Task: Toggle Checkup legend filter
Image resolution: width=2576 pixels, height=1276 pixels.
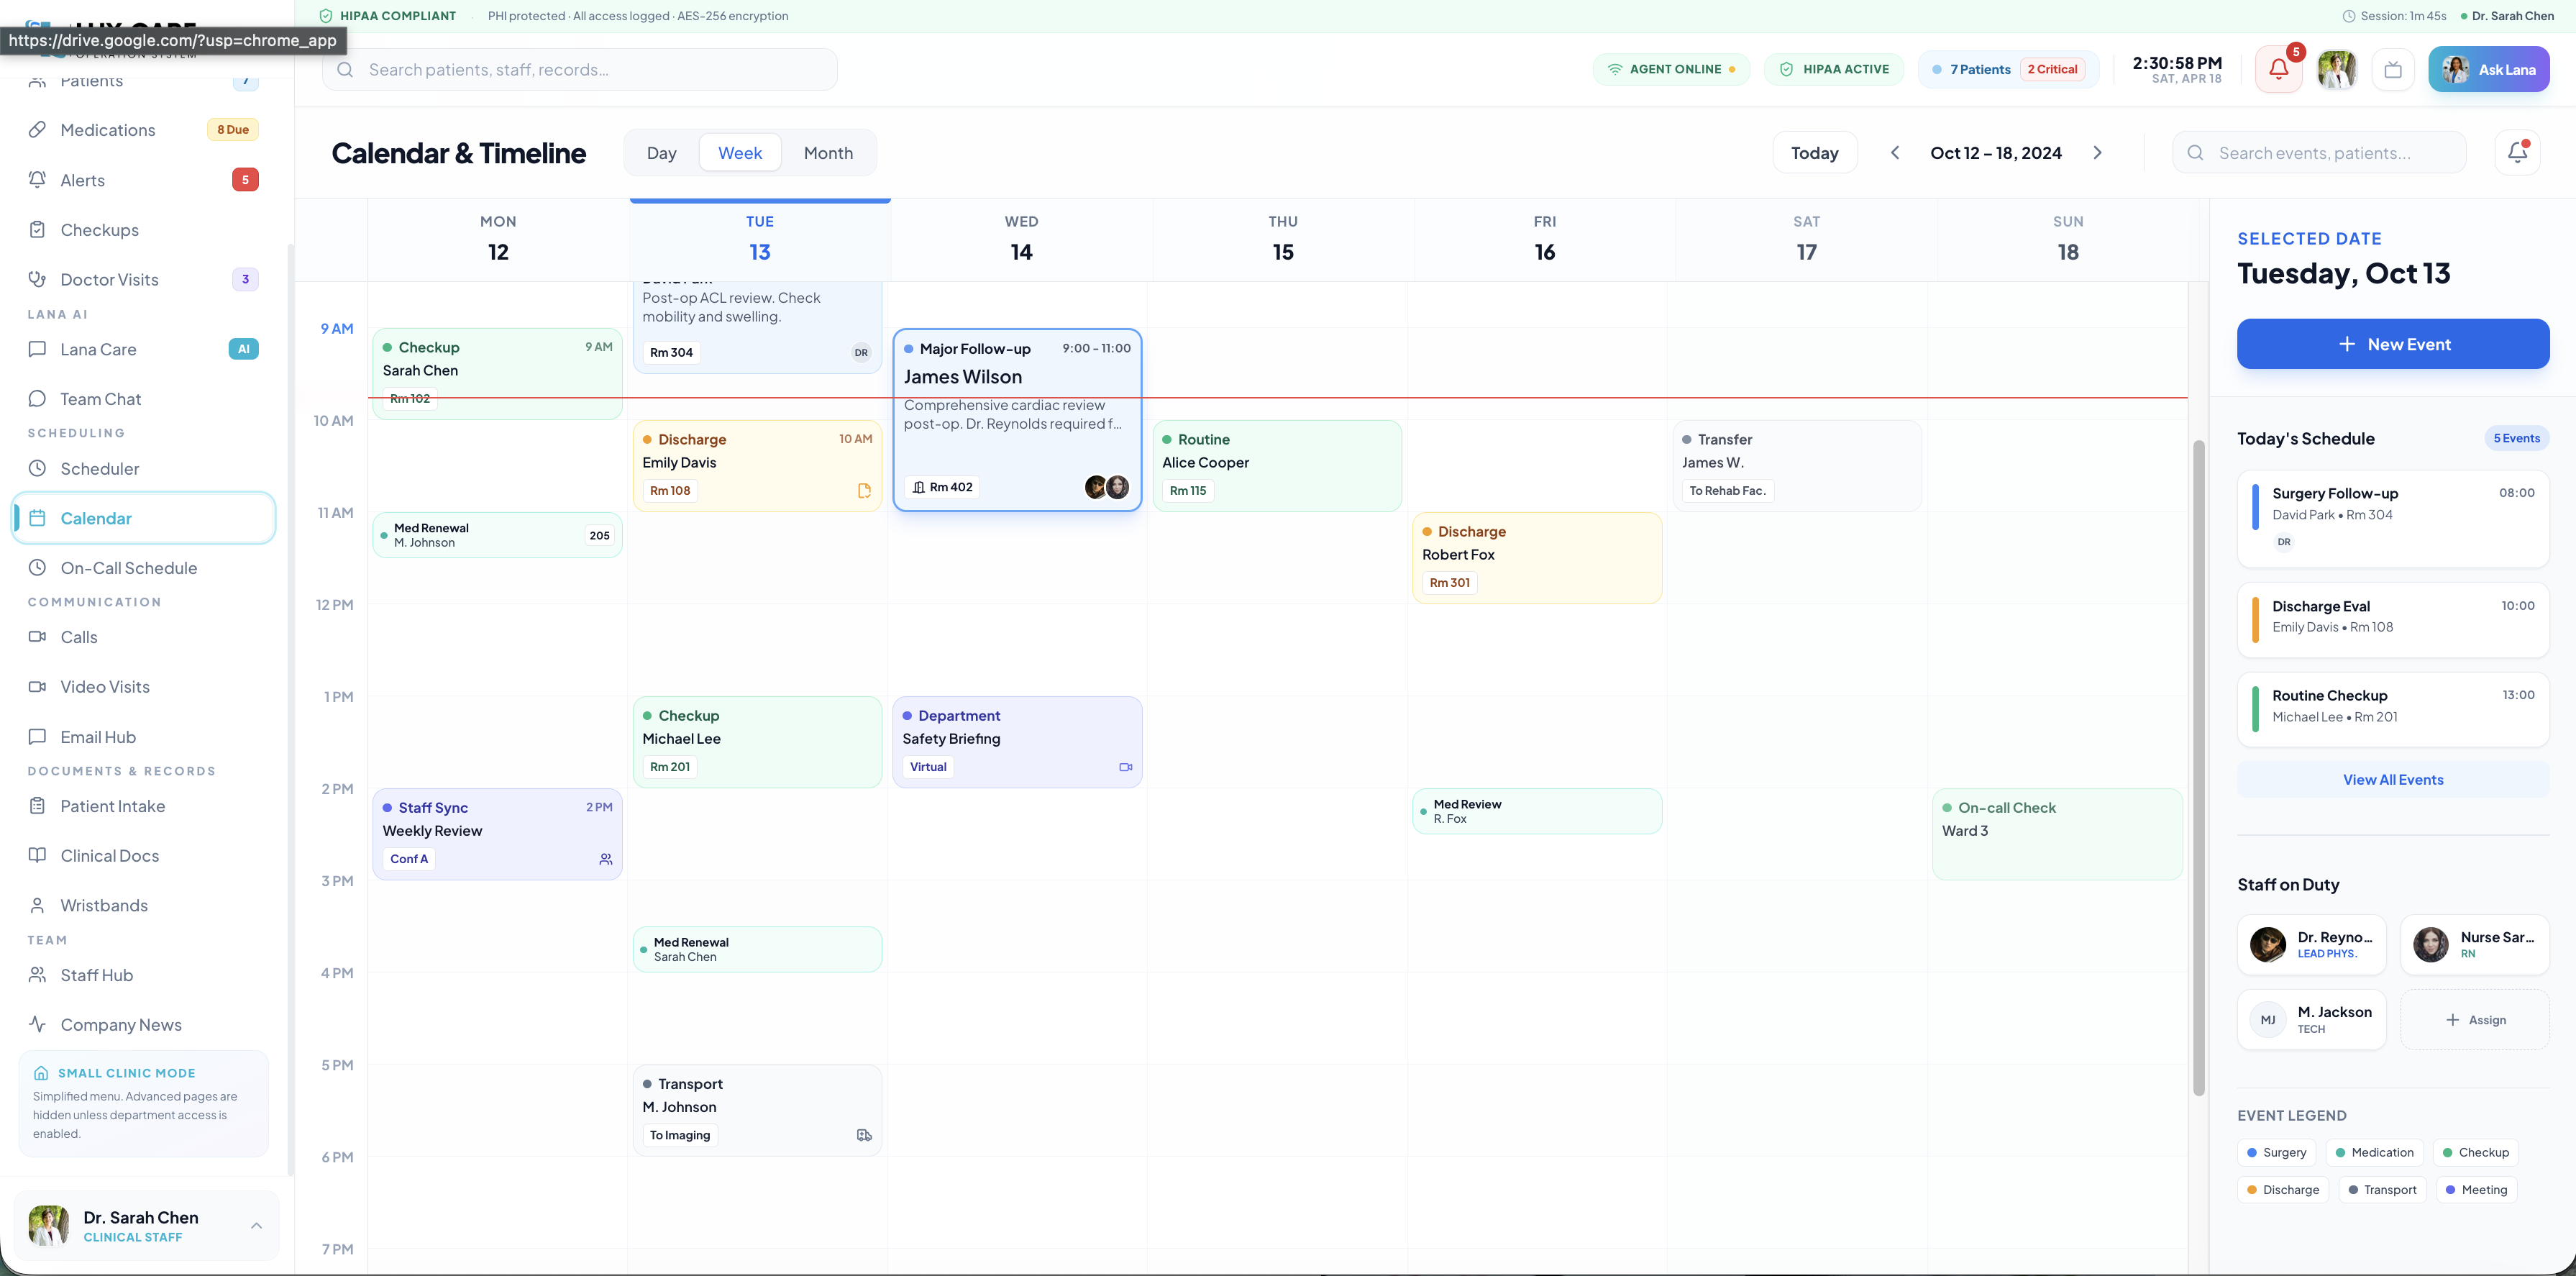Action: tap(2475, 1153)
